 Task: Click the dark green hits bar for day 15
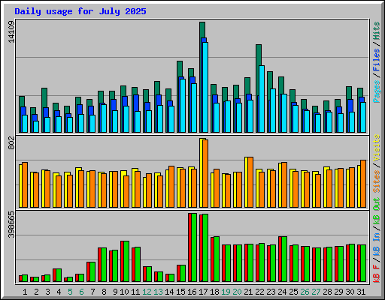click(x=180, y=69)
